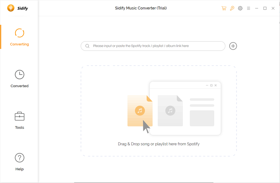Image resolution: width=280 pixels, height=183 pixels.
Task: Select the "Tools" label in sidebar
Action: (20, 127)
